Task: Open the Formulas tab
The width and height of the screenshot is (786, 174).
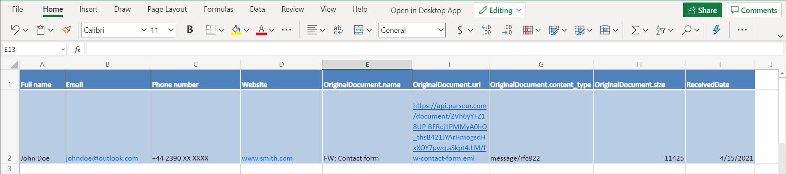Action: click(x=218, y=9)
